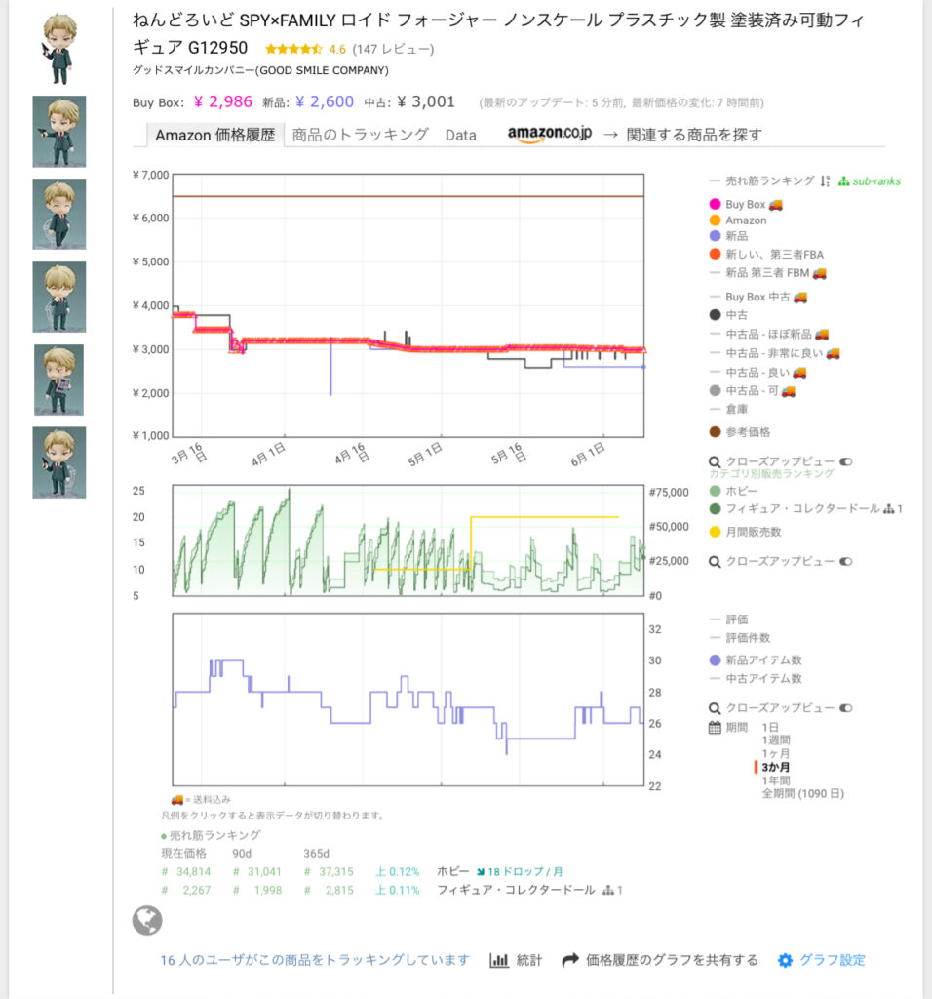Click the sub-ranks tree icon

pyautogui.click(x=843, y=181)
